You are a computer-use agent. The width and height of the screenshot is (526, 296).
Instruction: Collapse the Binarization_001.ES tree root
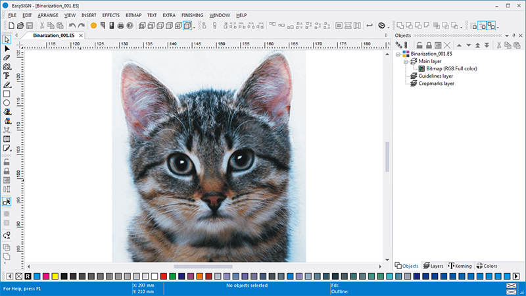(398, 53)
